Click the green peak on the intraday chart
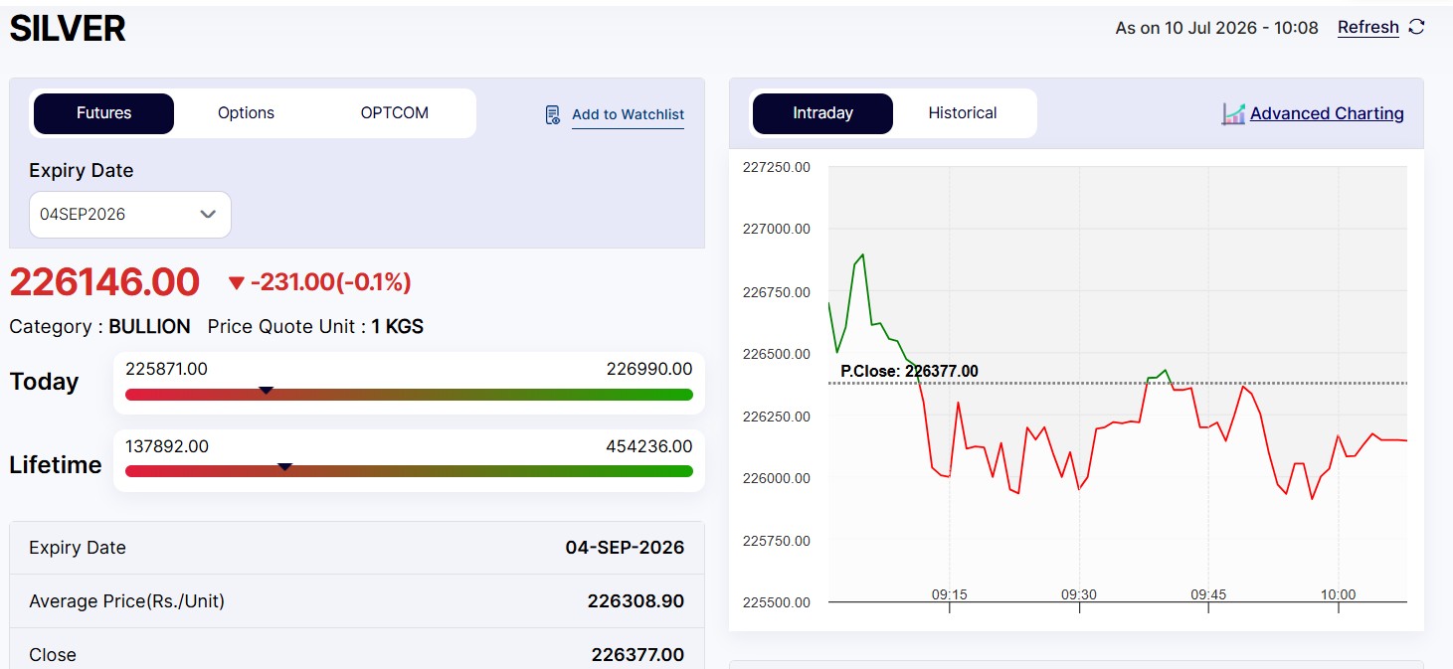The image size is (1453, 669). tap(861, 255)
